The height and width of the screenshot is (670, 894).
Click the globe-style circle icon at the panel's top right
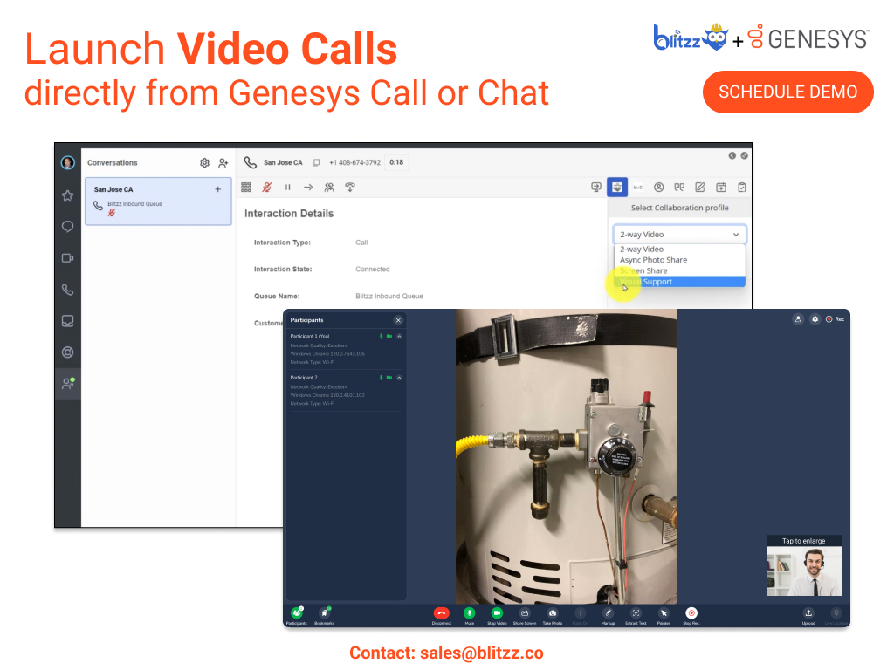[x=744, y=156]
